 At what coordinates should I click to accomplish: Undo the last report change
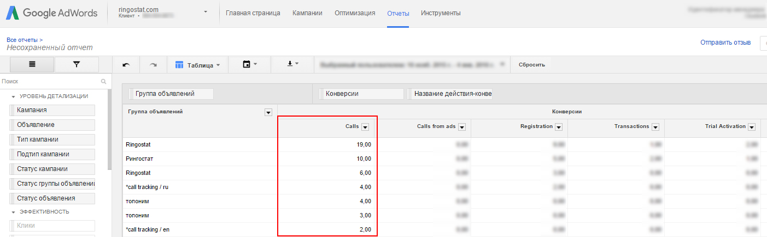click(x=126, y=64)
